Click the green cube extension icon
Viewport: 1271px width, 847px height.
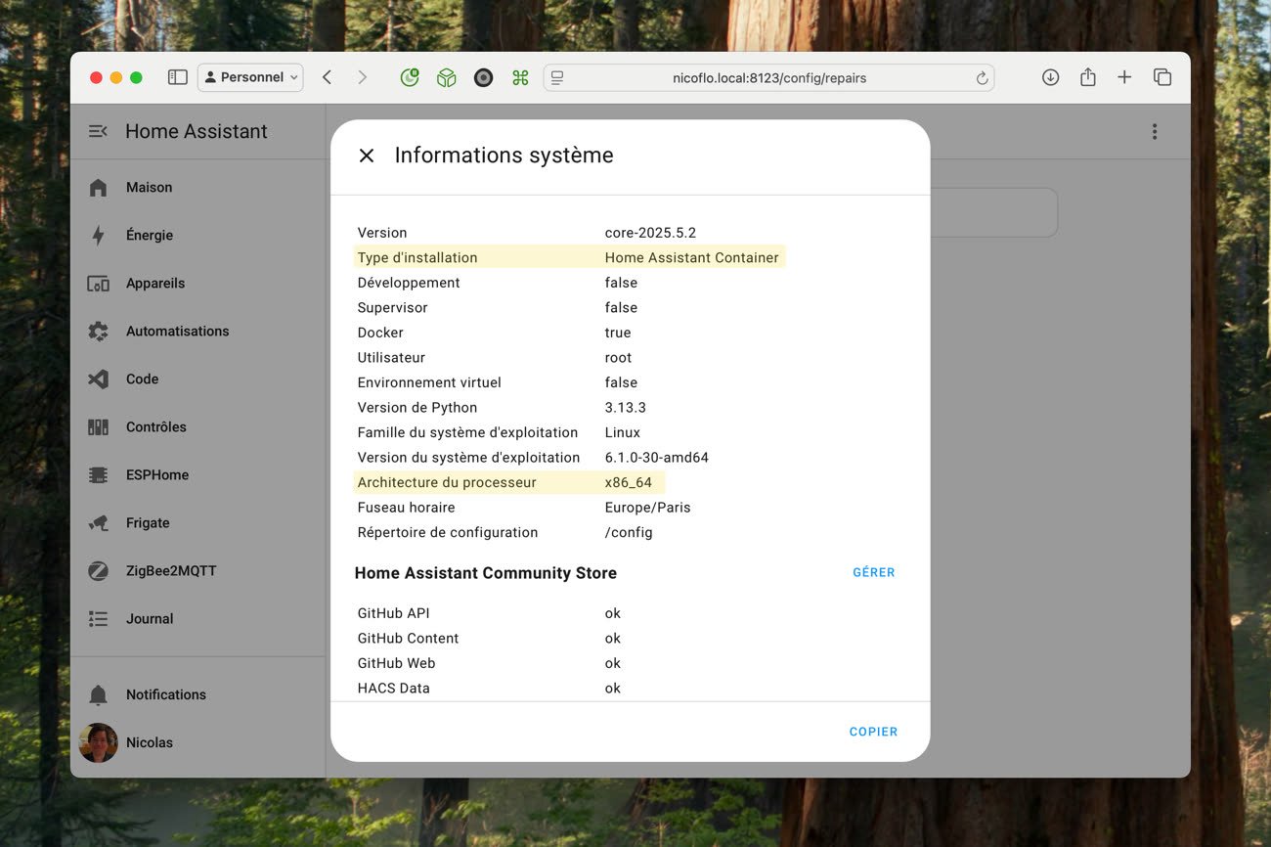446,77
